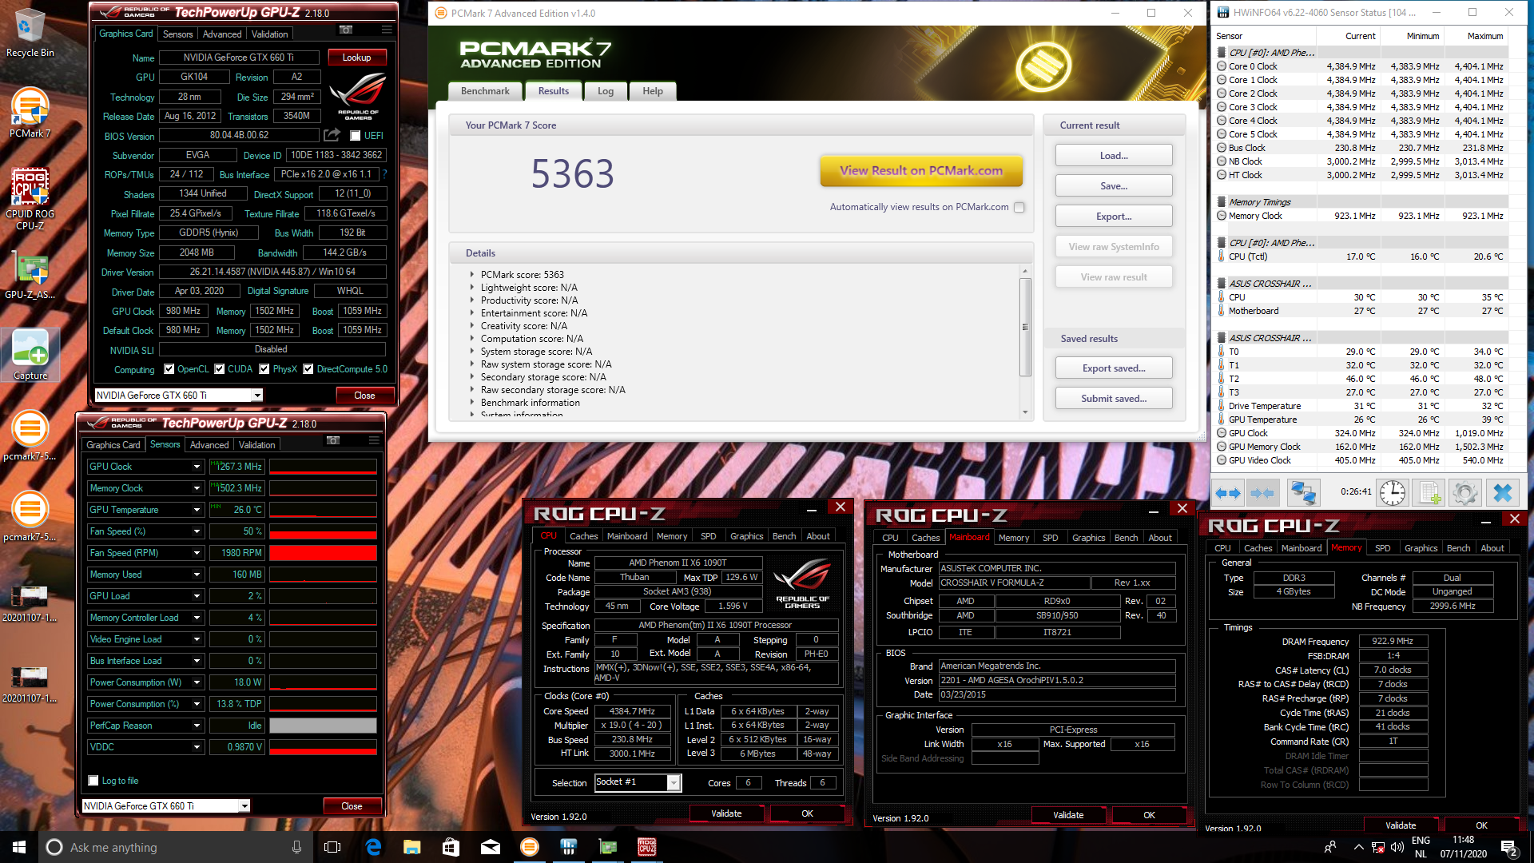Open the hamburger menu in GPU-Z Sensors window
This screenshot has height=863, width=1534.
[374, 440]
